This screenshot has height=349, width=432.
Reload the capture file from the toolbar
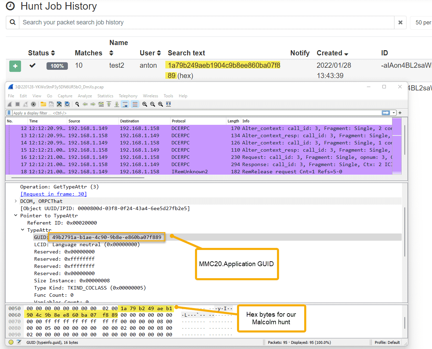(x=67, y=104)
